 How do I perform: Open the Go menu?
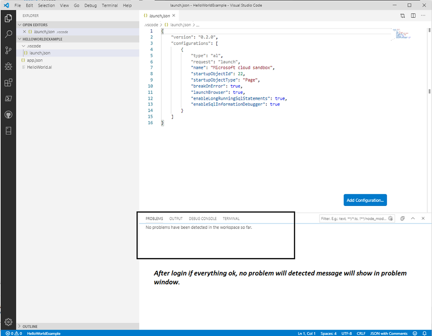[x=77, y=5]
